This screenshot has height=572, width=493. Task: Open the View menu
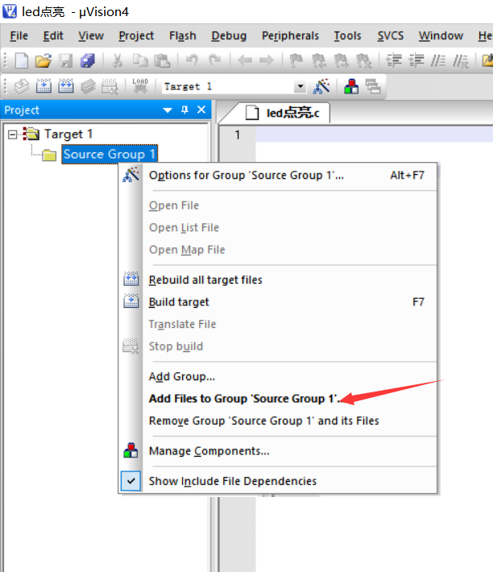91,35
